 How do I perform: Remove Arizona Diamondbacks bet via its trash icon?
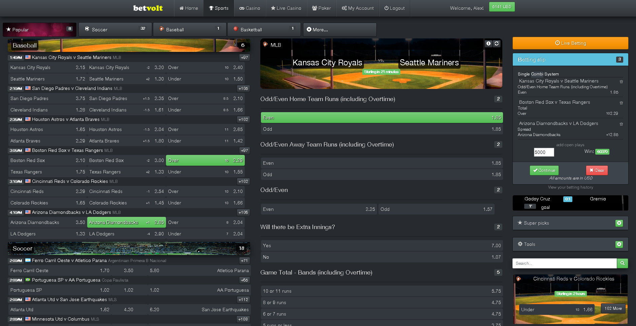click(x=621, y=124)
